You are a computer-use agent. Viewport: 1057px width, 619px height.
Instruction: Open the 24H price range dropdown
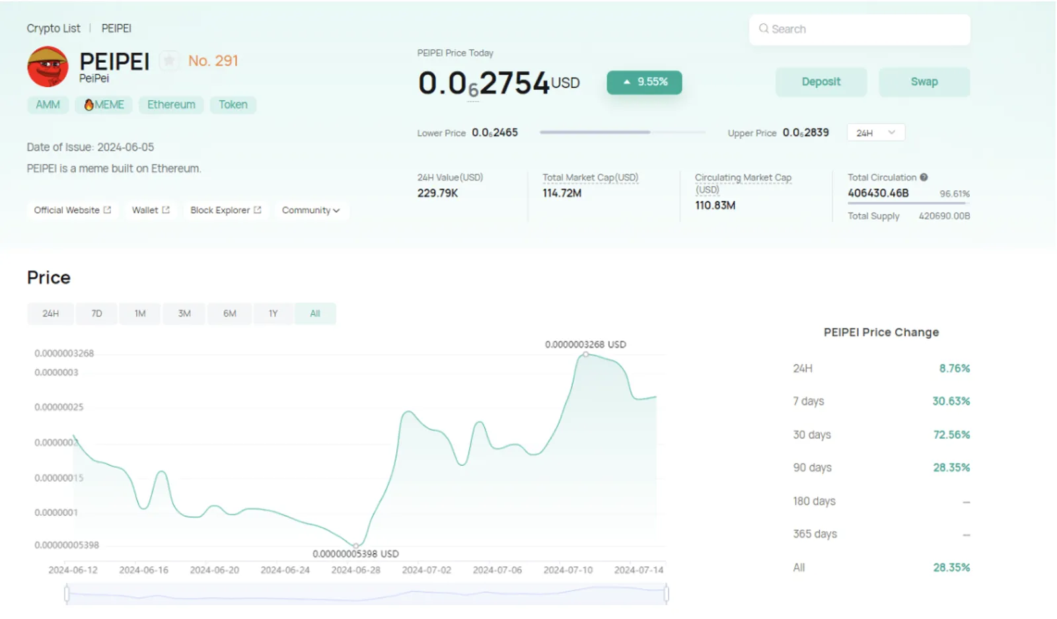pyautogui.click(x=875, y=133)
